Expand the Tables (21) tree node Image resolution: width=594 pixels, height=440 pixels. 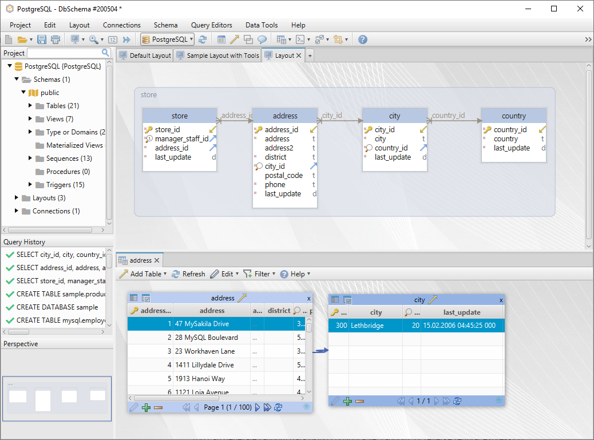point(30,106)
